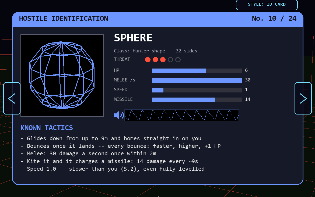Click tactic 'Kite it and it charges a missile'

pos(109,161)
